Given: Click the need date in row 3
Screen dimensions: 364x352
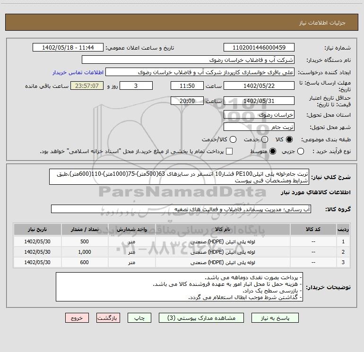Looking at the screenshot, I should 37,262.
